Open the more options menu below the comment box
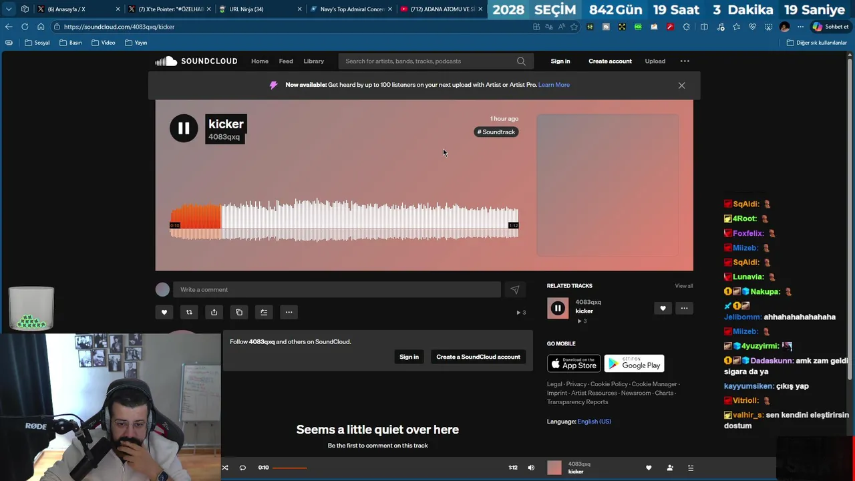 289,312
